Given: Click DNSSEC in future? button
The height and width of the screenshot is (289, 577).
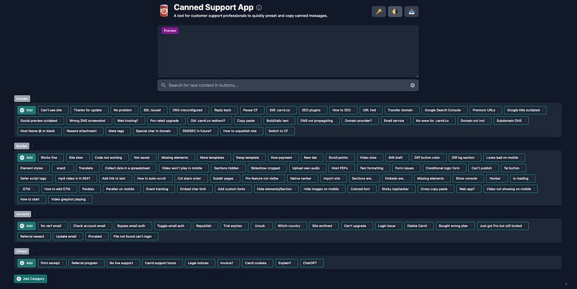Looking at the screenshot, I should [x=198, y=131].
